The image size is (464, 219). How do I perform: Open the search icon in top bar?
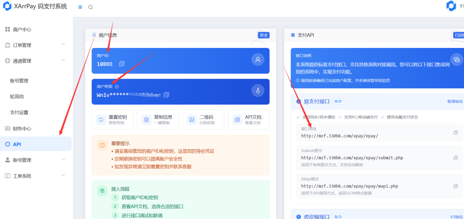91,7
